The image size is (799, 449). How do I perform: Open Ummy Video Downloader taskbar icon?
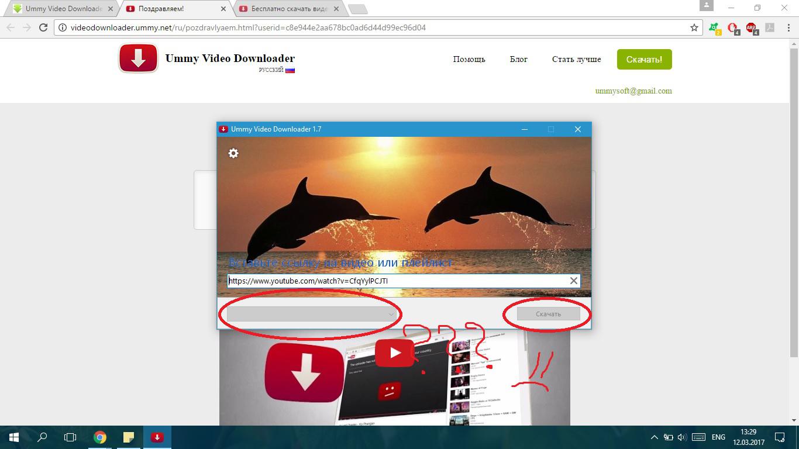[157, 437]
